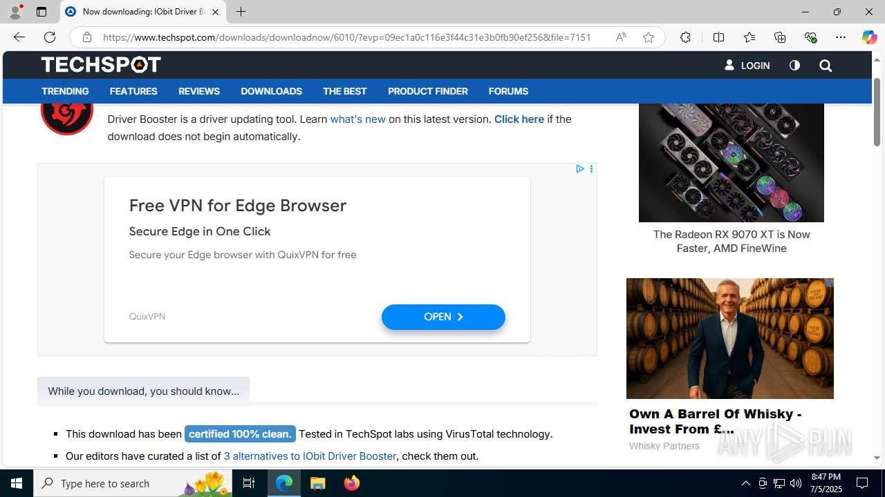Open Task View on taskbar

249,483
